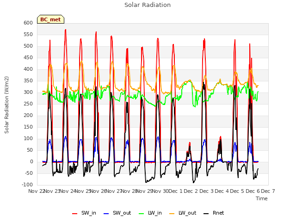Click the Dec 2 x-axis label
The image size is (296, 222).
(191, 191)
